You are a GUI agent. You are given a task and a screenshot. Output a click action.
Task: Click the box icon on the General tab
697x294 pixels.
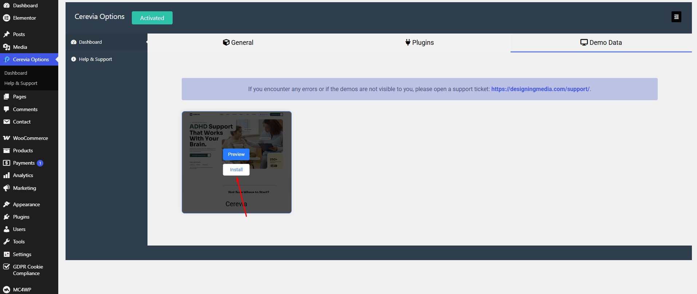(x=226, y=42)
